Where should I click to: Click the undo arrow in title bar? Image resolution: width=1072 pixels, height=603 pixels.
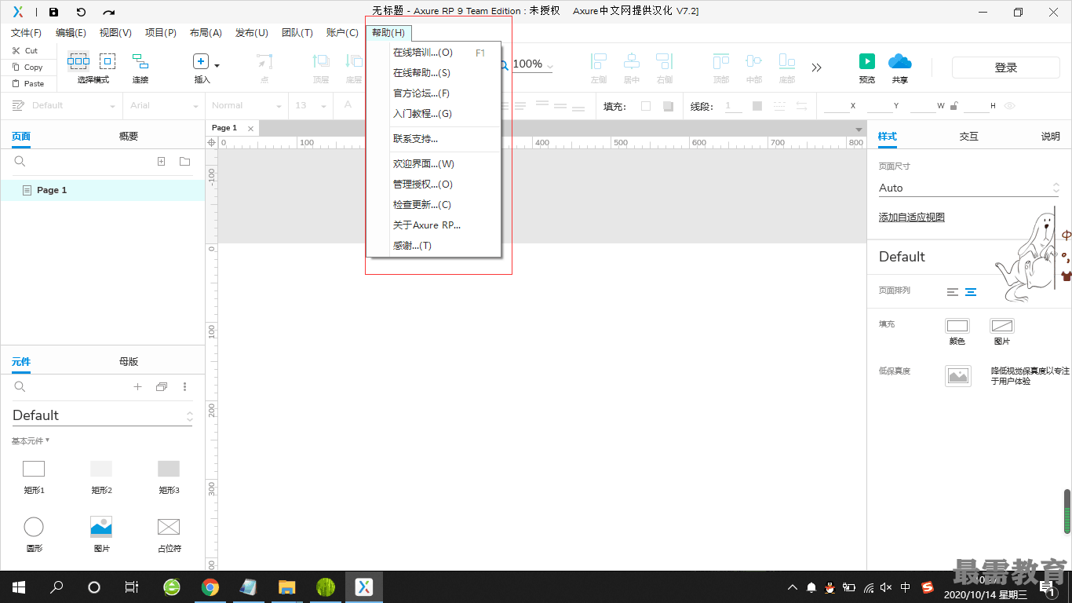pos(81,12)
